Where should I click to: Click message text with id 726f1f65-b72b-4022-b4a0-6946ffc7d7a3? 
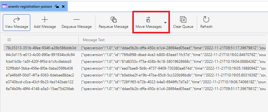click(174, 82)
